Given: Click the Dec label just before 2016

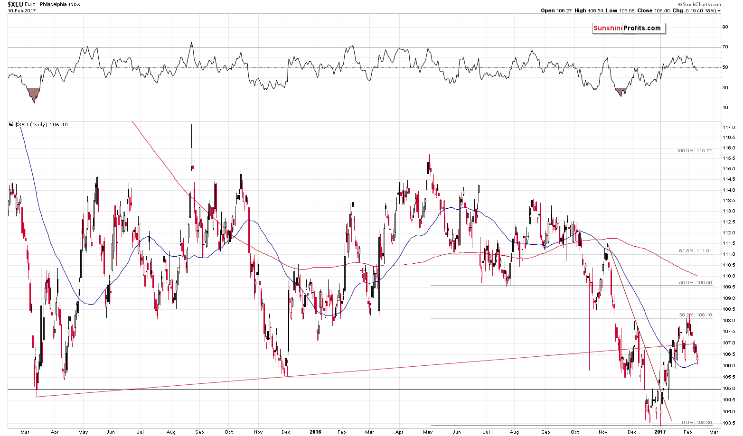Looking at the screenshot, I should click(x=286, y=432).
